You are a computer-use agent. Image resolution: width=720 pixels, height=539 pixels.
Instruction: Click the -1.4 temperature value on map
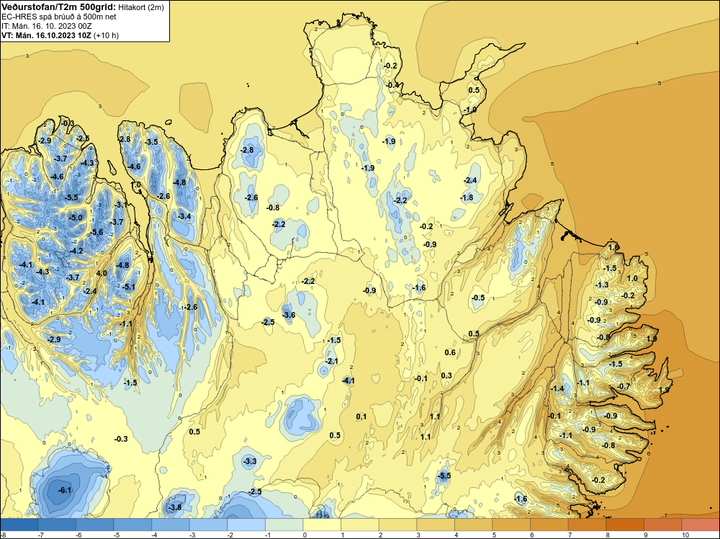point(557,388)
